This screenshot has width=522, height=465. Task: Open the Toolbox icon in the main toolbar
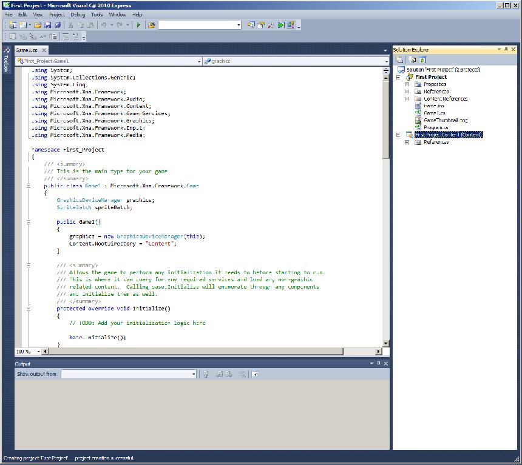point(271,25)
